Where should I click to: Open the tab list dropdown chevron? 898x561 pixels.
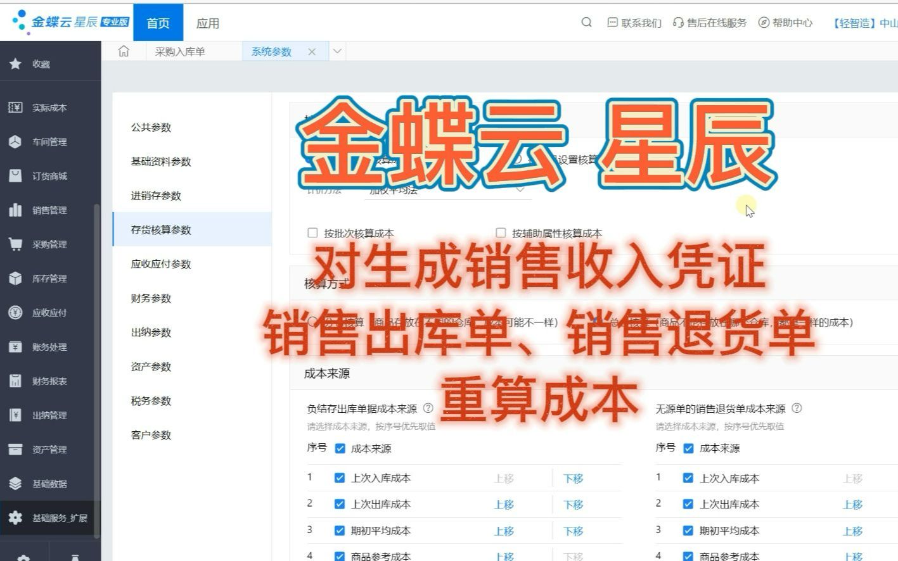337,51
